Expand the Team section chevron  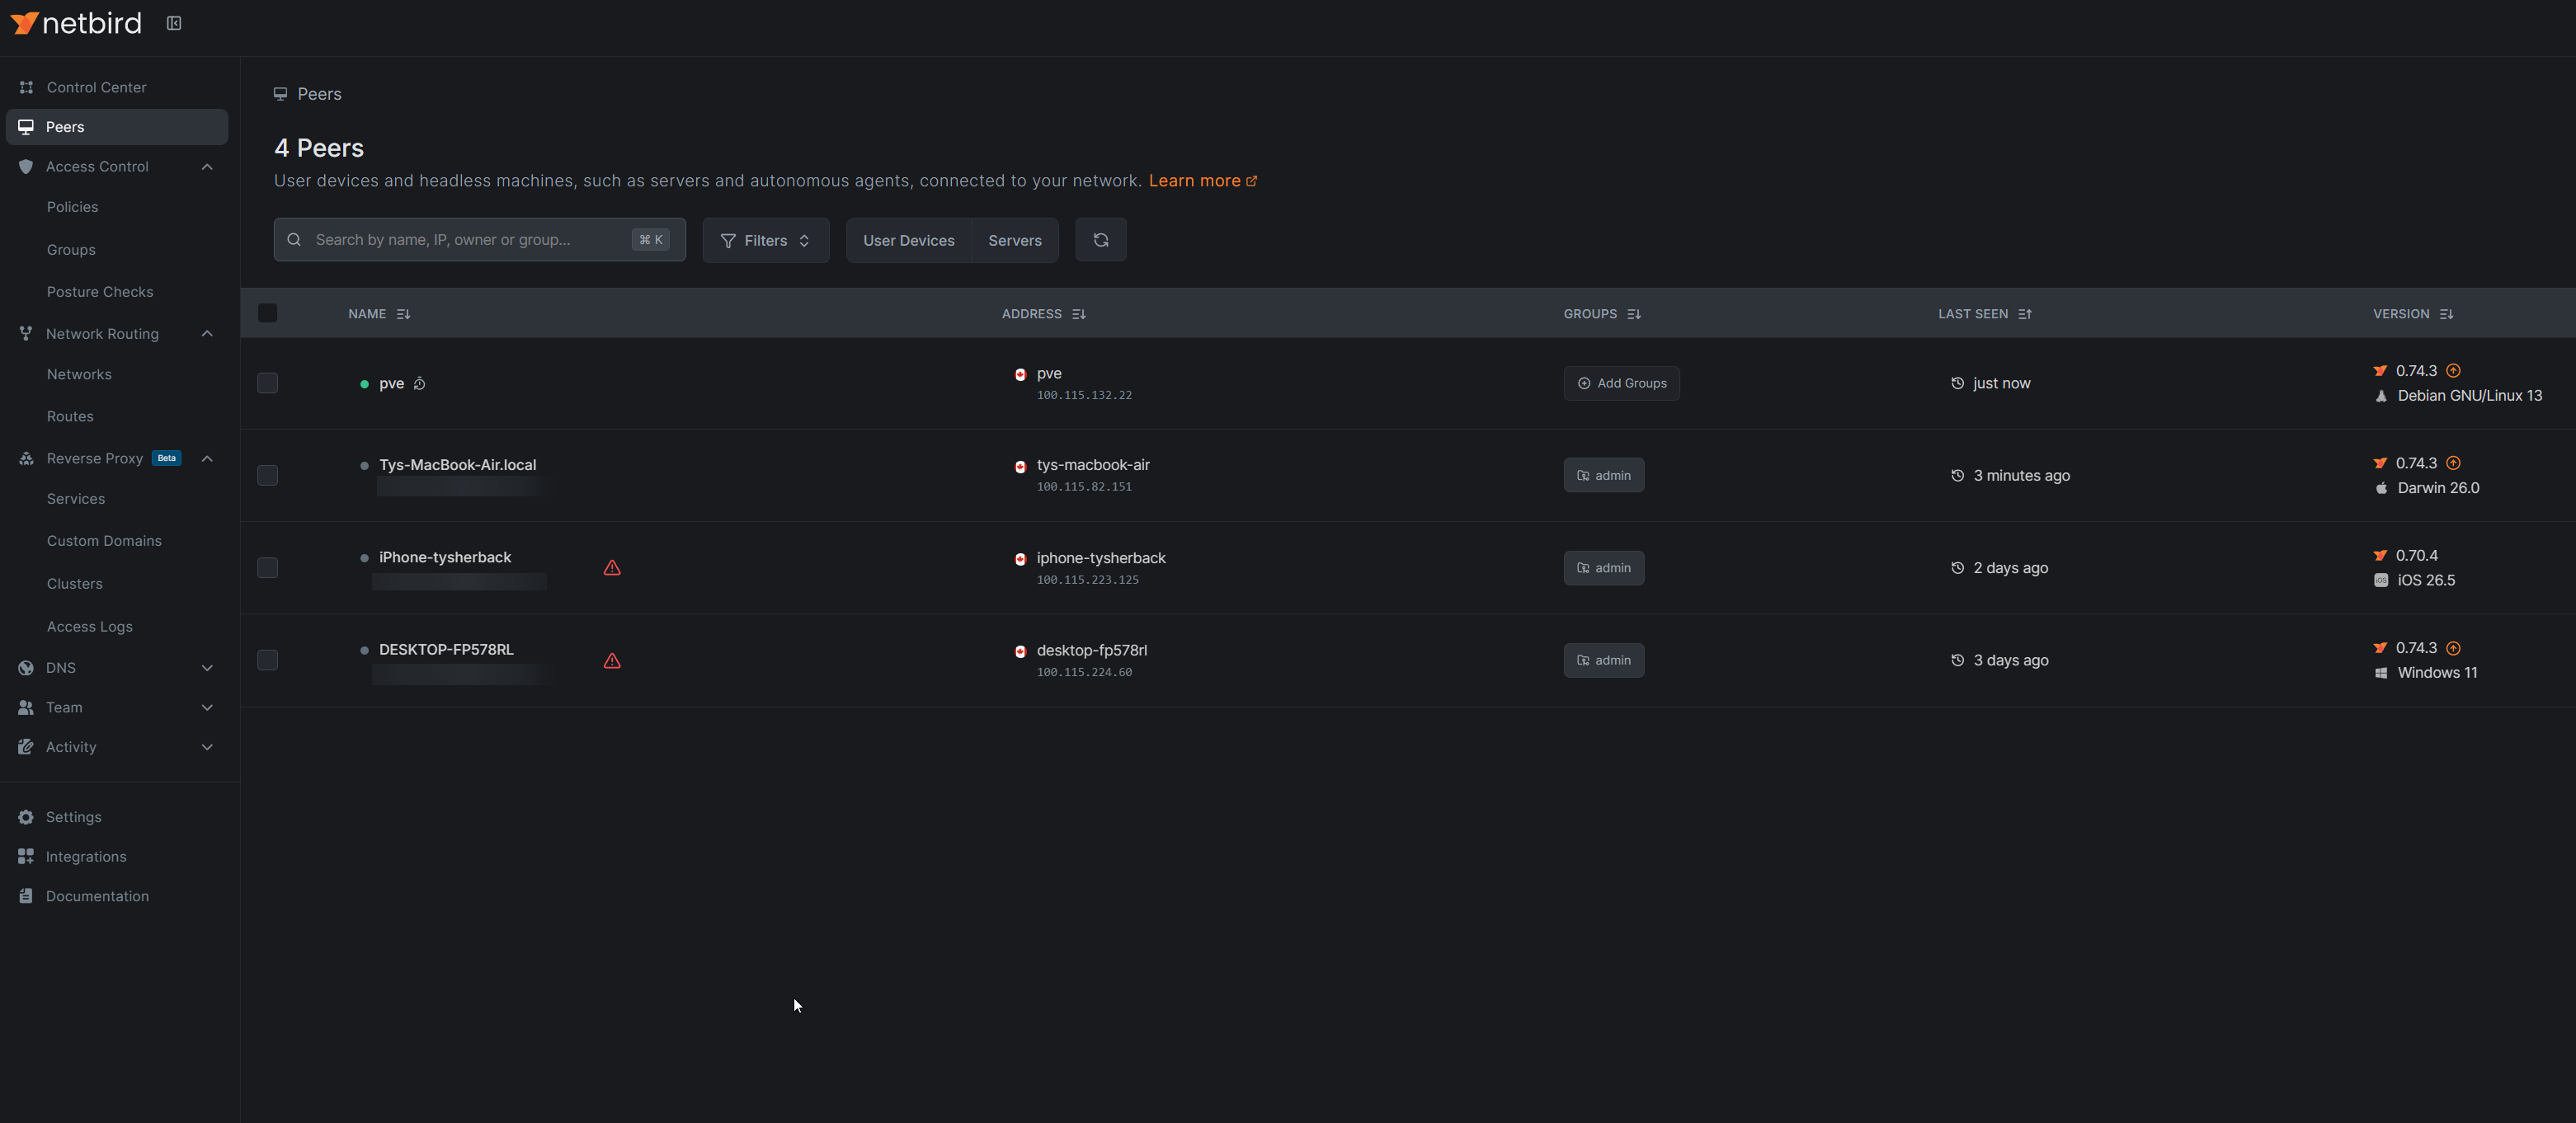click(x=207, y=708)
